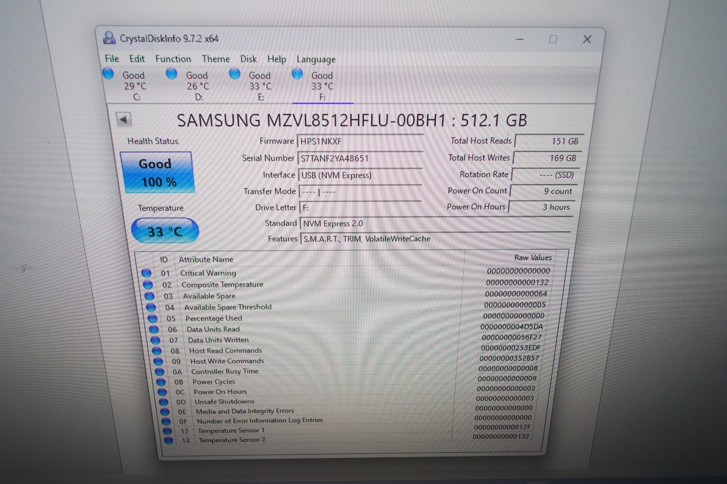Open the Help menu
Screen dimensions: 727x484
click(x=277, y=59)
